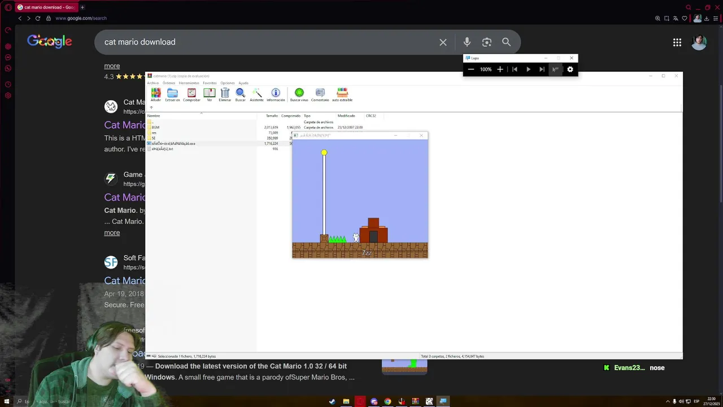
Task: Click Google search by image camera icon
Action: pos(486,42)
